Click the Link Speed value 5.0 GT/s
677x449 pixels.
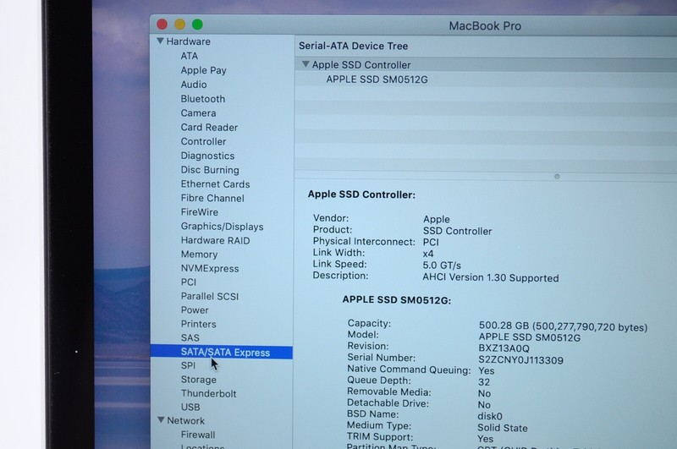coord(442,266)
